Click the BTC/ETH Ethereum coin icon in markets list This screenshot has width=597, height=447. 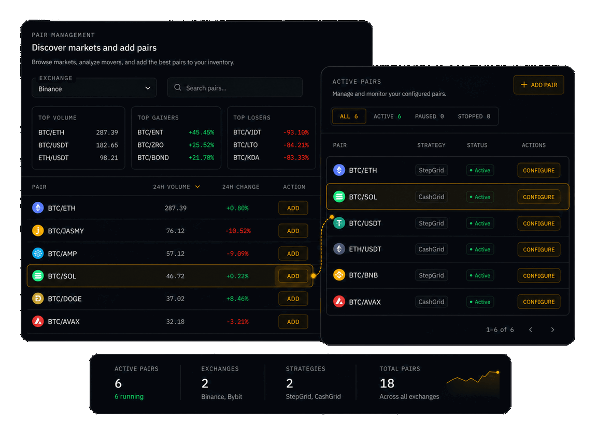pos(38,208)
